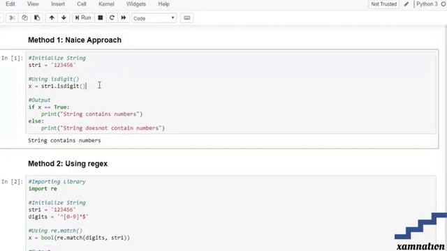
Task: Run the selected cell
Action: click(x=83, y=18)
